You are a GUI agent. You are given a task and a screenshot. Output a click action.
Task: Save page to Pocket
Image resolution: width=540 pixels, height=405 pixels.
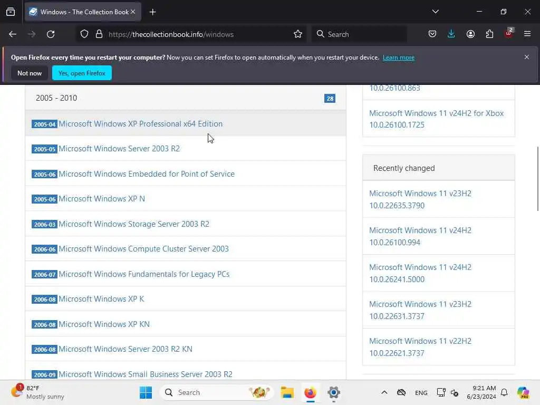(x=432, y=34)
